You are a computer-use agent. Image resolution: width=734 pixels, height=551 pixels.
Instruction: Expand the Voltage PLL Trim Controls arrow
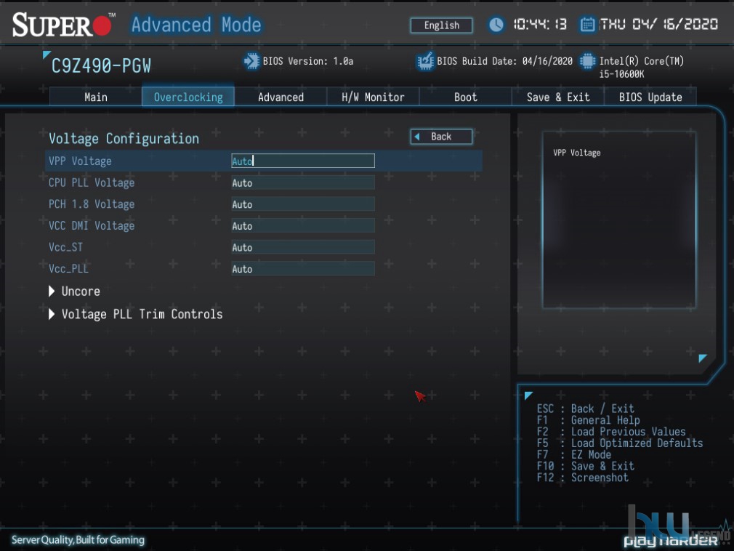pyautogui.click(x=52, y=314)
